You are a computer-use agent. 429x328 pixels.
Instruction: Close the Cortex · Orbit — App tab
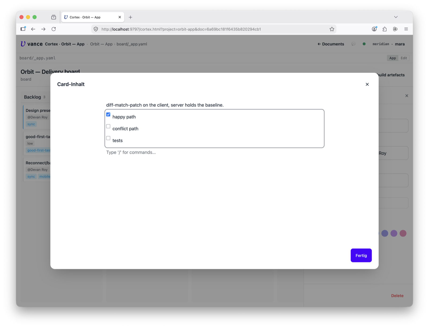point(120,17)
